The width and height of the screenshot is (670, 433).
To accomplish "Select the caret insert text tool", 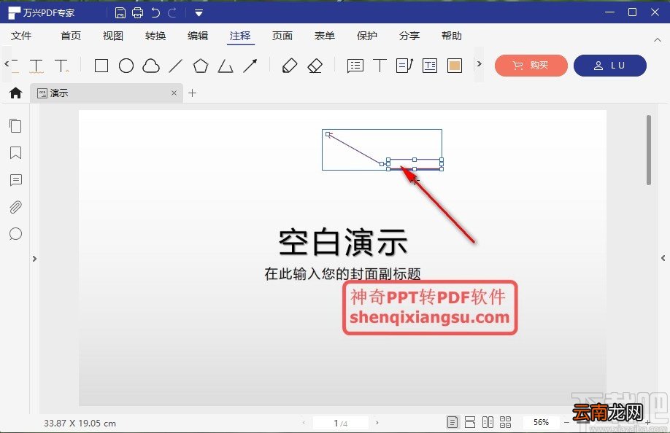I will click(62, 66).
